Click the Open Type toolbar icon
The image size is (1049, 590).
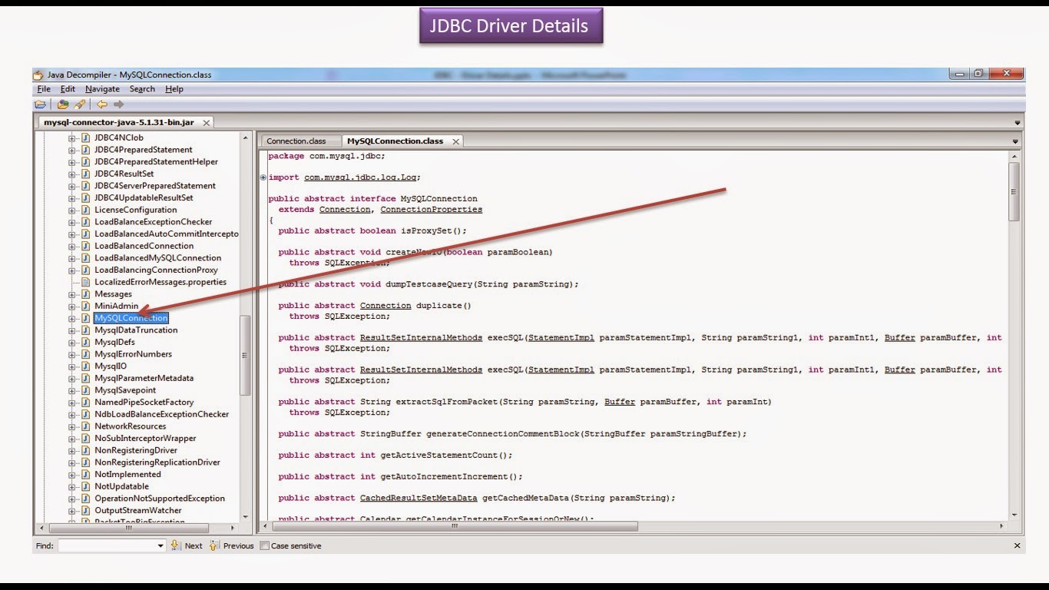point(63,104)
